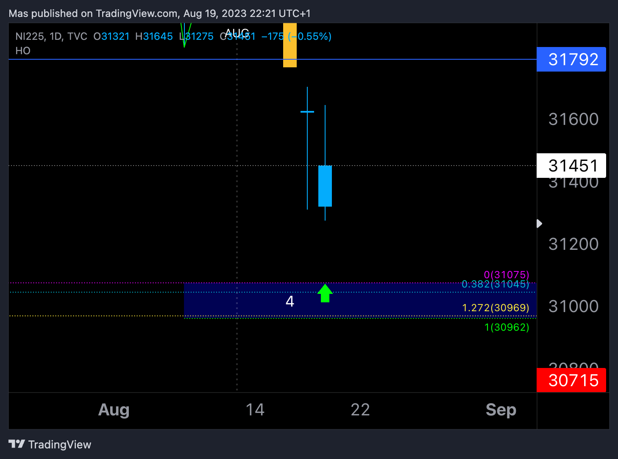
Task: Click the 1(30962) Fibonacci label
Action: pos(507,327)
